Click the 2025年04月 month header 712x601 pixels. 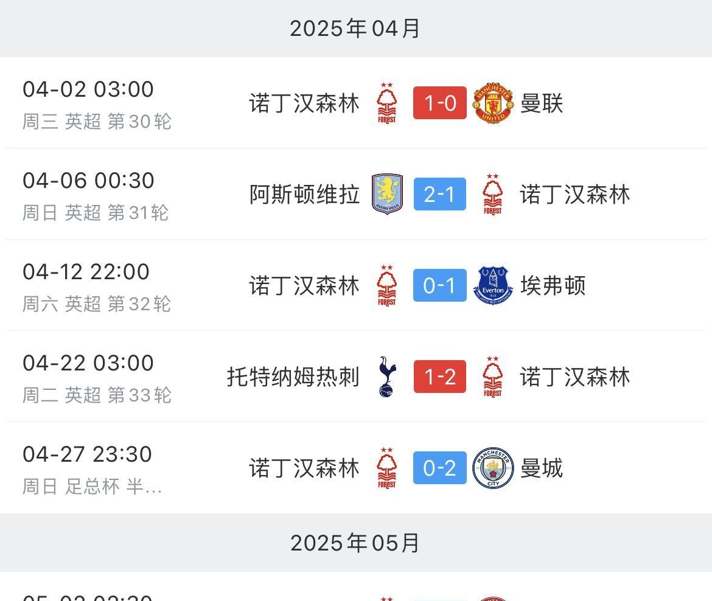356,28
